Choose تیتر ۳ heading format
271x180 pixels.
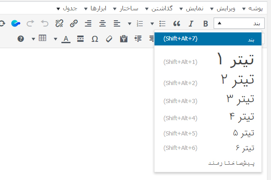[x=208, y=99]
